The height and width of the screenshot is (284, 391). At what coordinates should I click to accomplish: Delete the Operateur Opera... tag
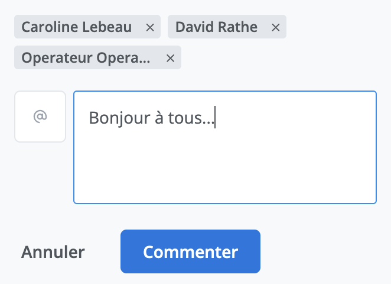[x=171, y=58]
